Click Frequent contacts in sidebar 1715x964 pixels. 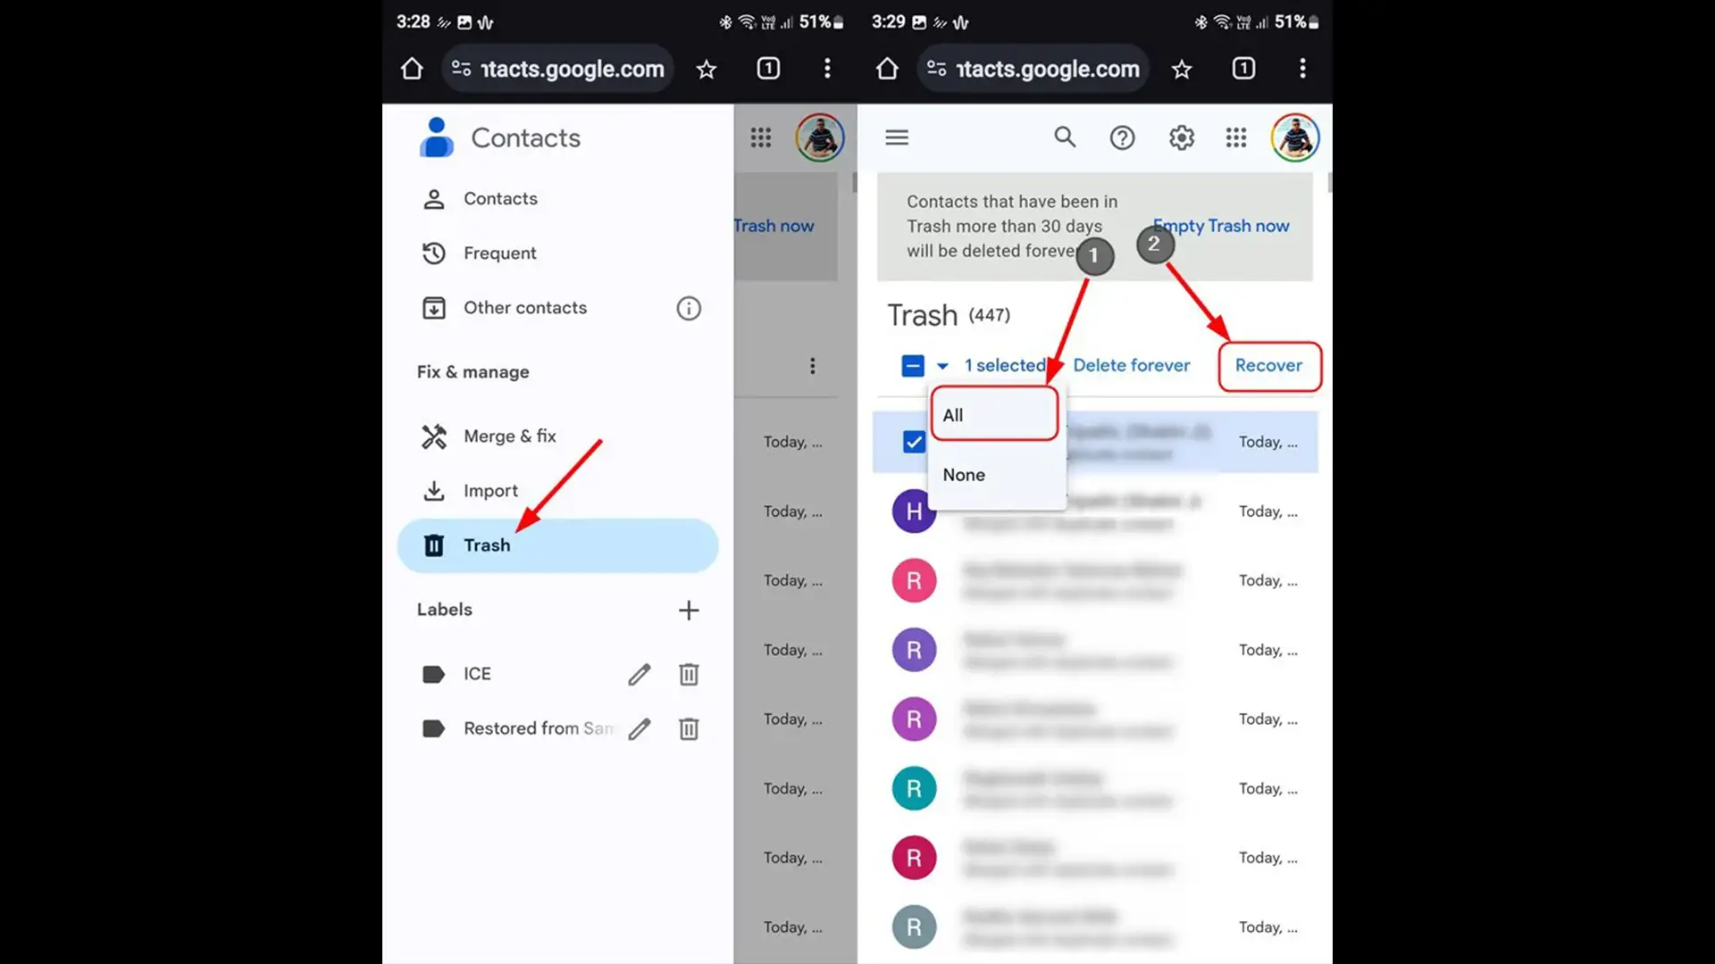point(499,252)
